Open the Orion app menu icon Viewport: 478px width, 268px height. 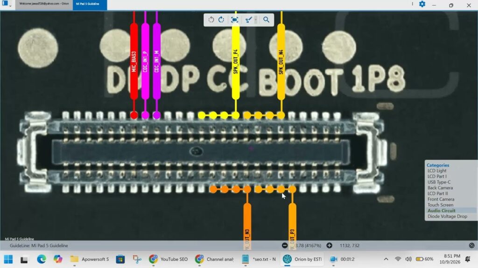pos(5,4)
